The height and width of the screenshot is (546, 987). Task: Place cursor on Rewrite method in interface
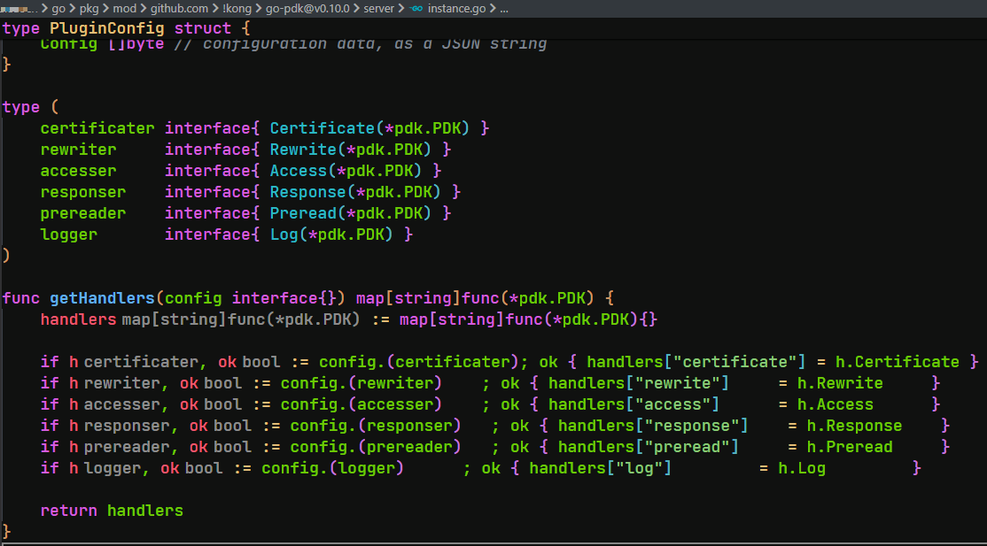(306, 150)
